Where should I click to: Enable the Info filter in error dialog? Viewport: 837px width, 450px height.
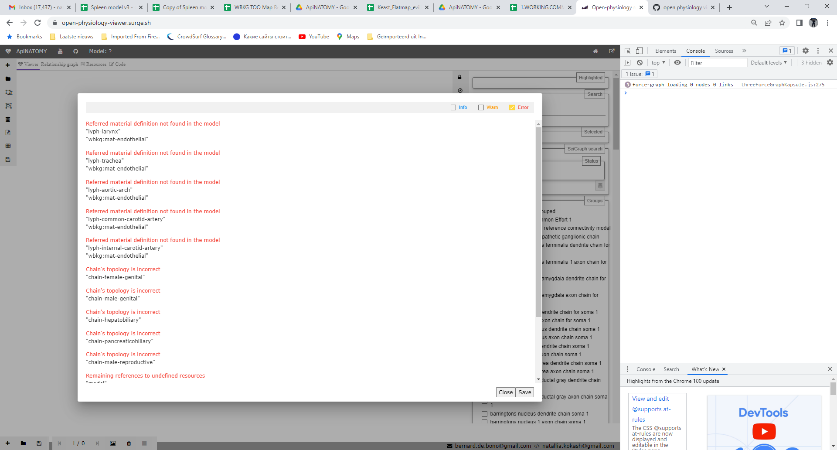[x=453, y=107]
